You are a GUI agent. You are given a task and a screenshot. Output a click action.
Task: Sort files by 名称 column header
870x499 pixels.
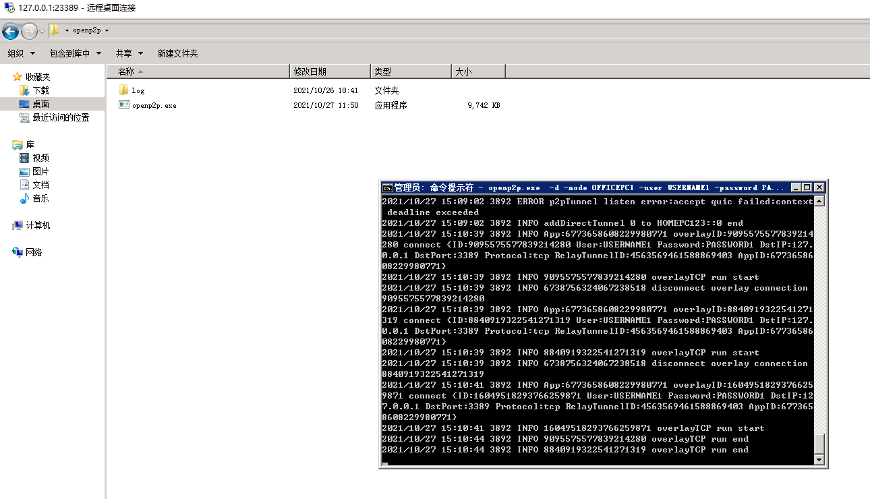click(198, 71)
